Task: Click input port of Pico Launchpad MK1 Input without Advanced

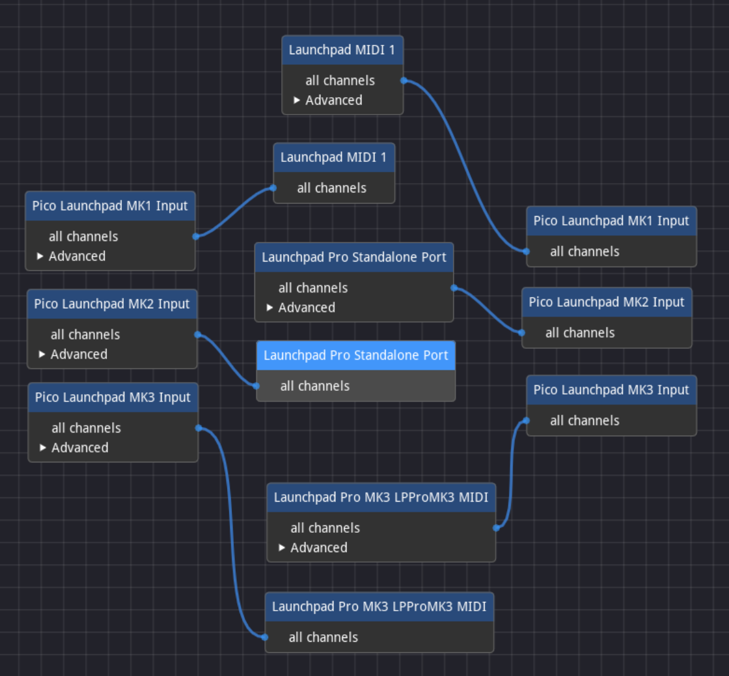Action: [x=526, y=251]
